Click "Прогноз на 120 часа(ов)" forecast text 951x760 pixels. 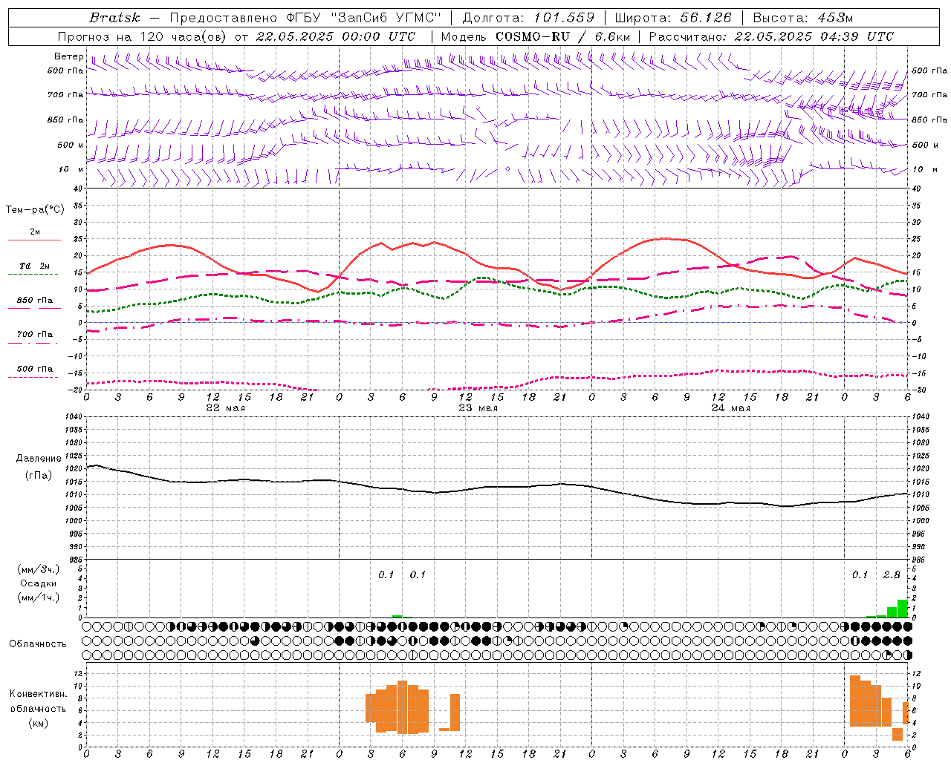pyautogui.click(x=142, y=36)
